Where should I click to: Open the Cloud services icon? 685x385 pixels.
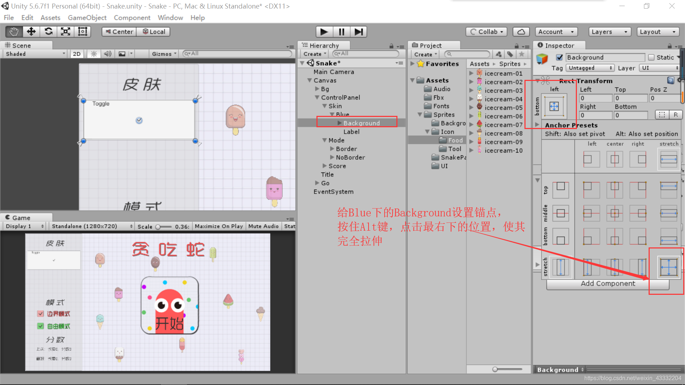pos(521,32)
